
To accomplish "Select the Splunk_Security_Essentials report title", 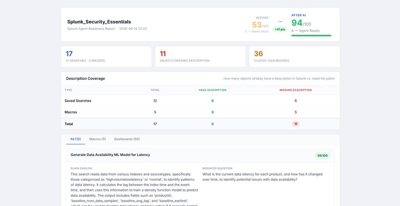I will (x=99, y=22).
